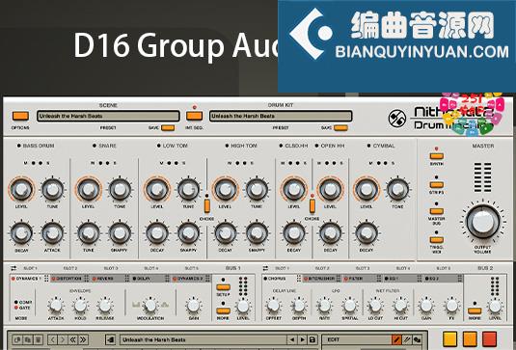Click the red square pad button
Screen dimensions: 516x350
pos(489,338)
